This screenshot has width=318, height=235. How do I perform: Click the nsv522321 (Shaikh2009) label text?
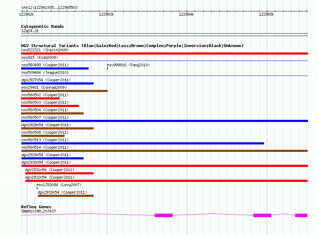point(45,50)
